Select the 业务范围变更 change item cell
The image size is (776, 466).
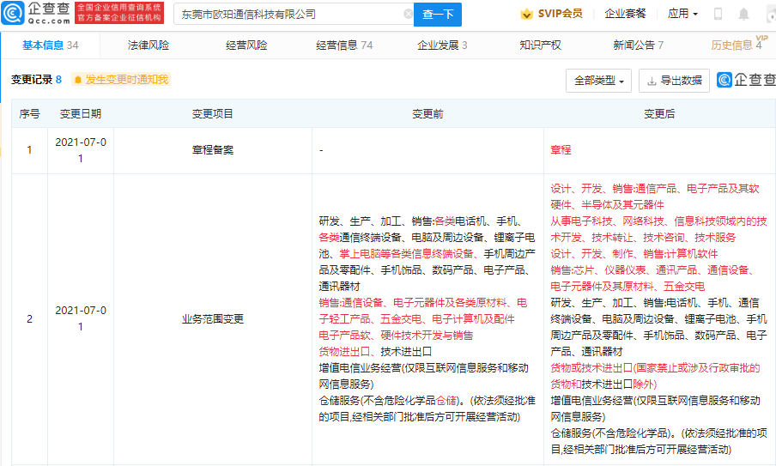213,319
